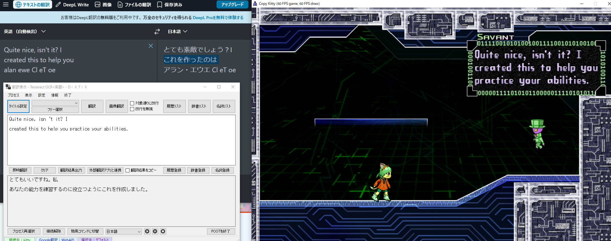Open the 保存済み saved translations

[170, 5]
